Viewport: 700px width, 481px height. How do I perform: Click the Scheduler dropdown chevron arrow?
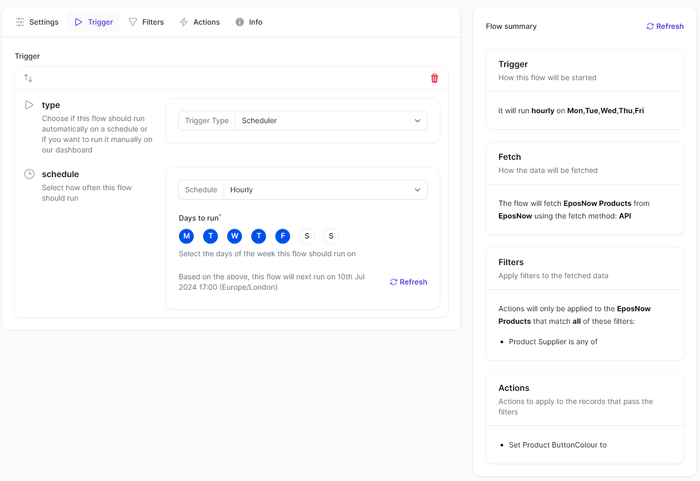click(x=417, y=121)
